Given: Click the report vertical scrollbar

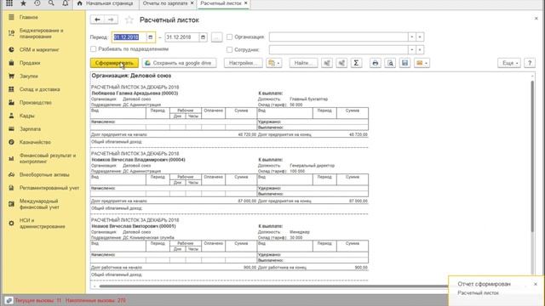Looking at the screenshot, I should tap(532, 156).
